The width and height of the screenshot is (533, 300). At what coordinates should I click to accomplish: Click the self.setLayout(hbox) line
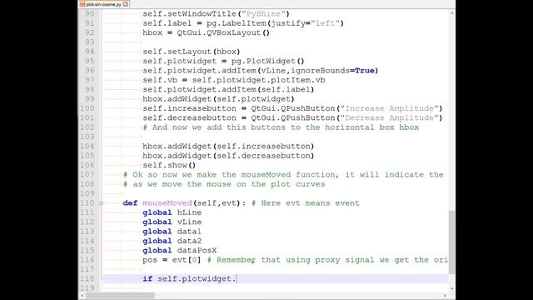[192, 52]
